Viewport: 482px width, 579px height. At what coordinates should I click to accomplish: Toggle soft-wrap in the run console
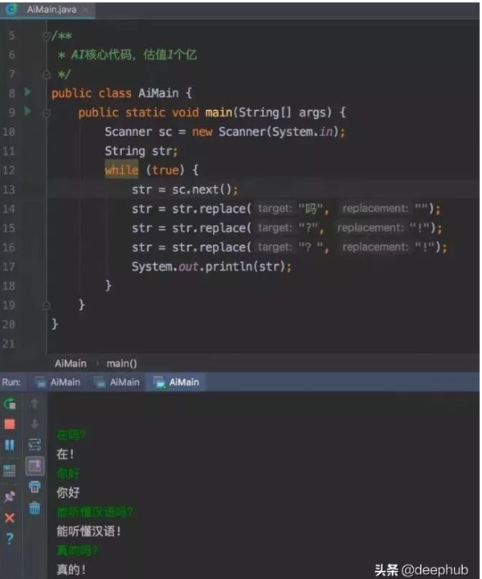[x=35, y=445]
